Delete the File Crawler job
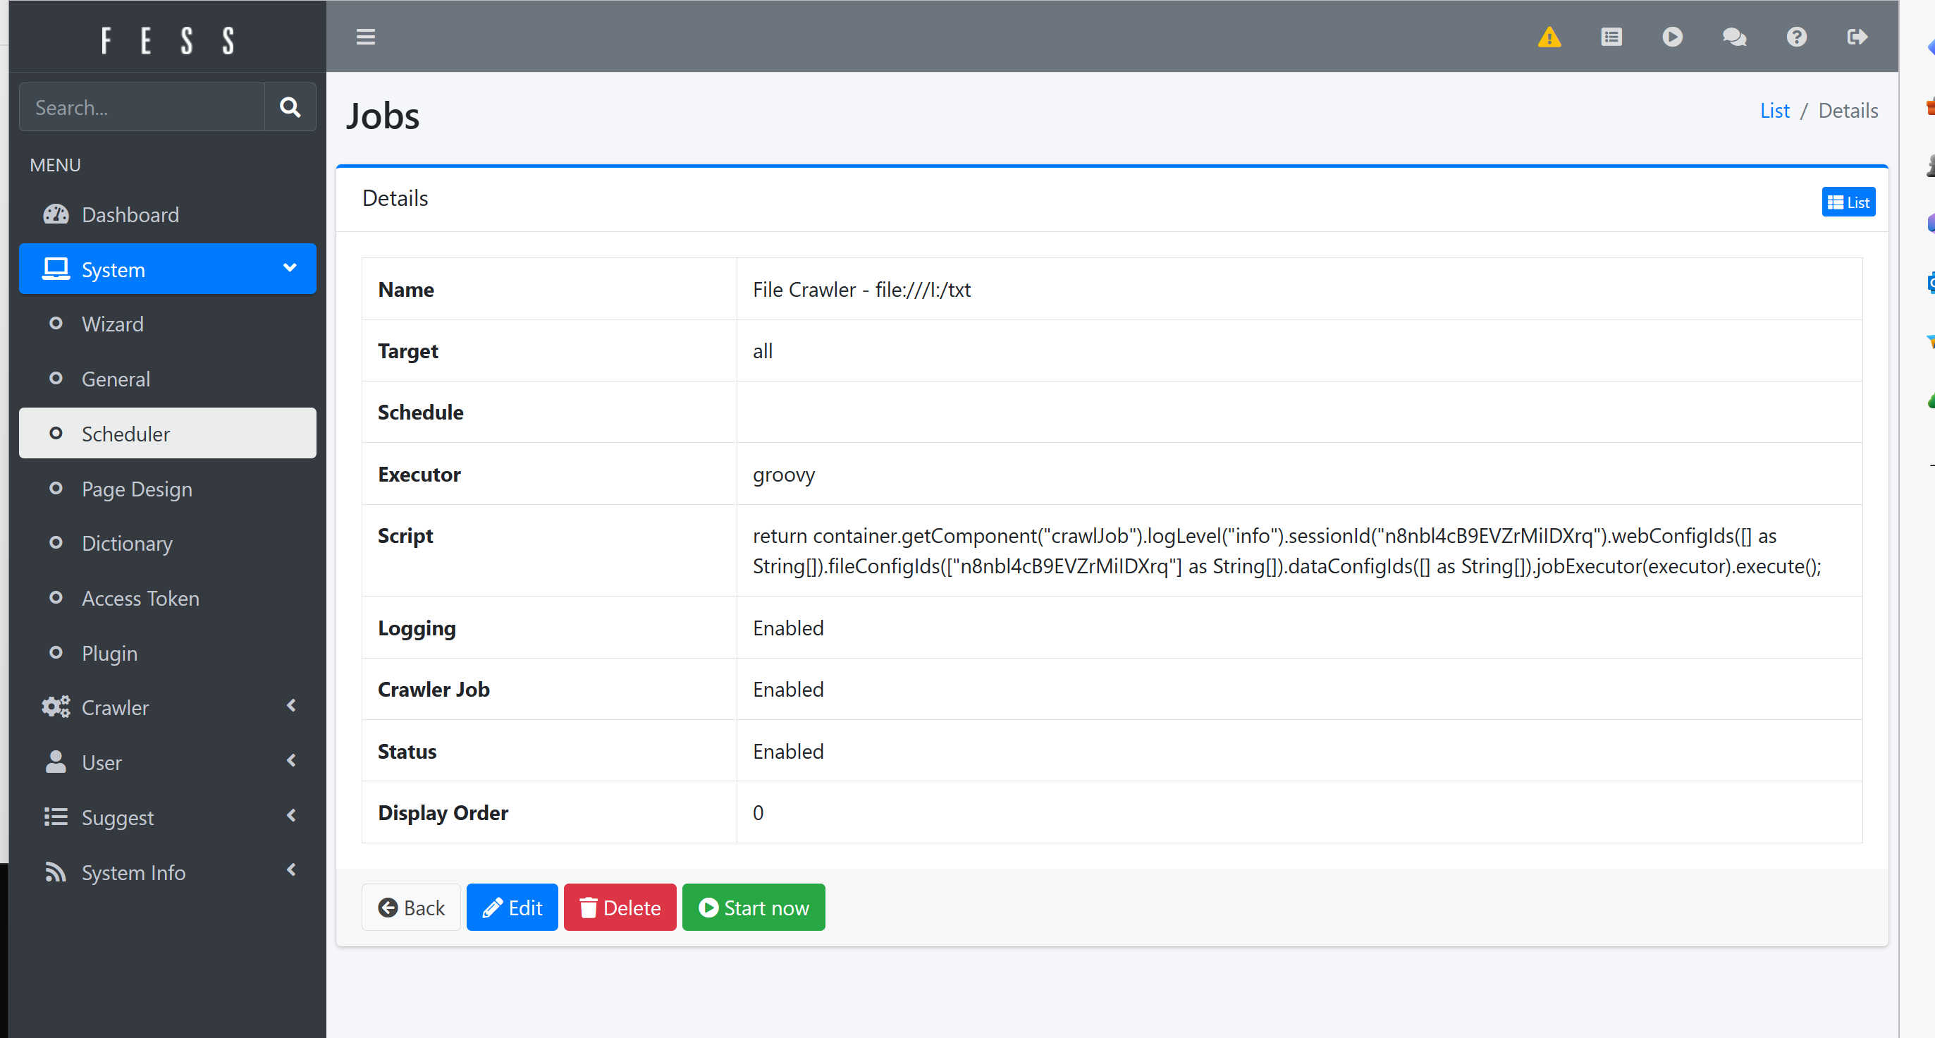Screen dimensions: 1935x1038 click(x=620, y=908)
